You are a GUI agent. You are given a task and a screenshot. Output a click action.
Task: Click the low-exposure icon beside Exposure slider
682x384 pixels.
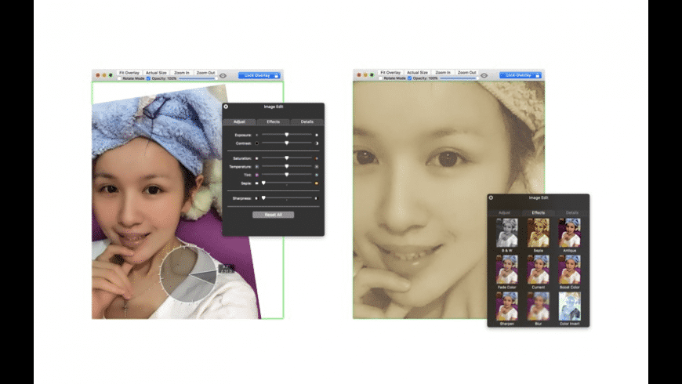[256, 136]
